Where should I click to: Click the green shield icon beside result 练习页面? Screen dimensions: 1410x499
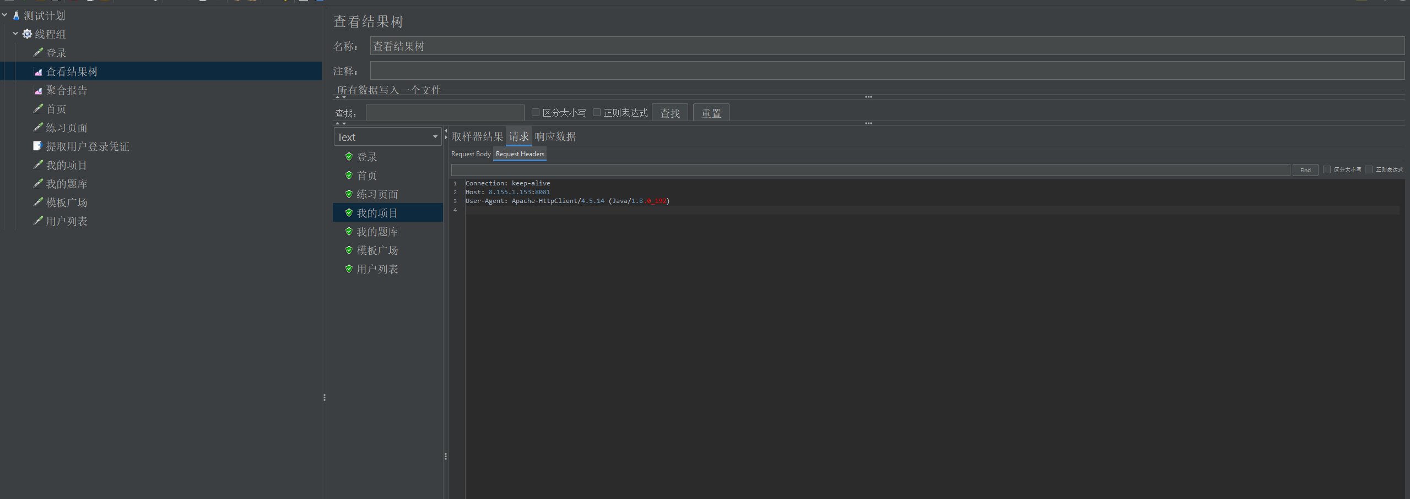(349, 194)
